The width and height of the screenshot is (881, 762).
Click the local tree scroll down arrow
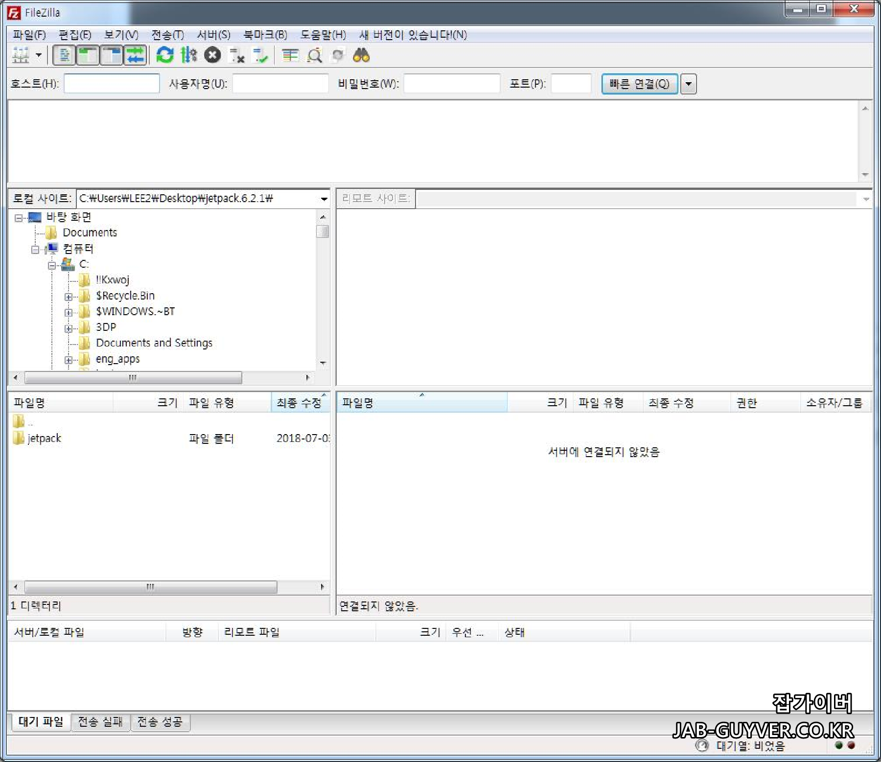[323, 363]
